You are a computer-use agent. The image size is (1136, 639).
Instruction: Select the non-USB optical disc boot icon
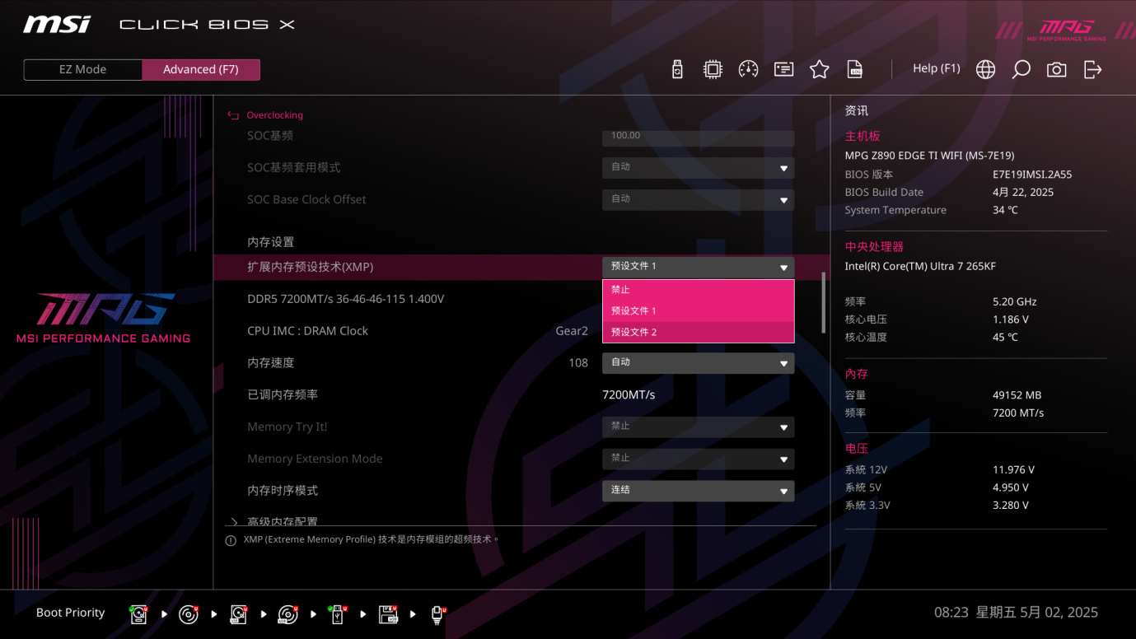189,613
